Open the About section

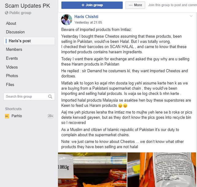tap(11, 24)
